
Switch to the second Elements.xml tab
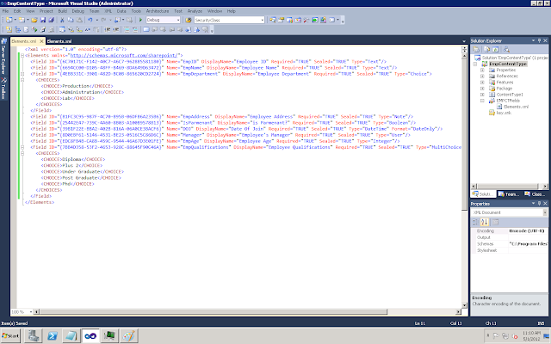(59, 41)
